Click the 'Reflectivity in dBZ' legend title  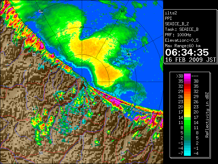tap(207, 115)
